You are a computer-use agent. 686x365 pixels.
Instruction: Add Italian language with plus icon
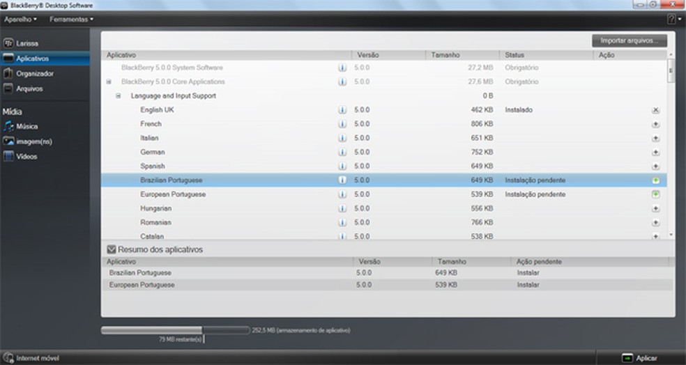tap(655, 138)
